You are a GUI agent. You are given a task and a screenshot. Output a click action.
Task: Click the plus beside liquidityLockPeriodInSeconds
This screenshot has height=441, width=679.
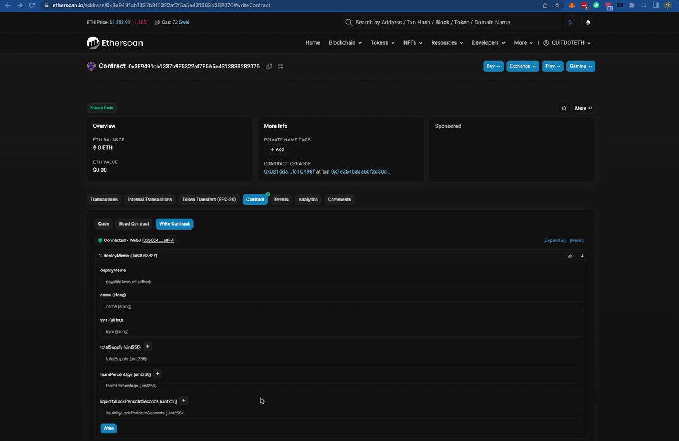[184, 401]
